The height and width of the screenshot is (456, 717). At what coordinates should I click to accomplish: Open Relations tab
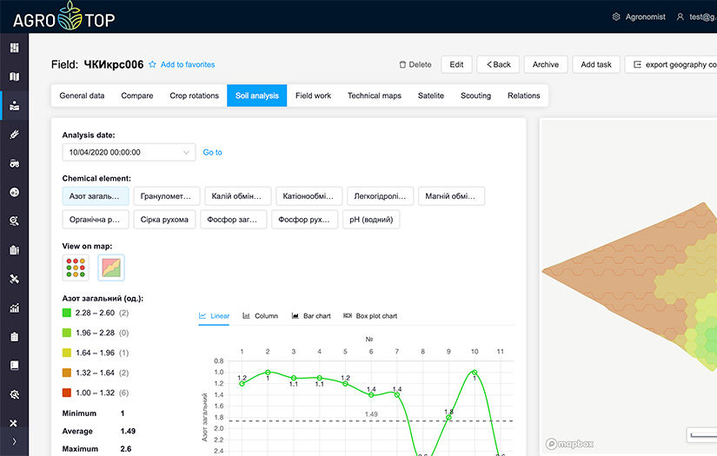click(x=523, y=96)
